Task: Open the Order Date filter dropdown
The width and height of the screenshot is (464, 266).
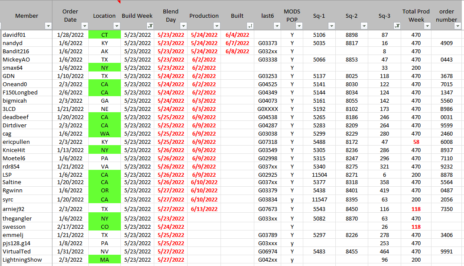Action: coord(84,26)
